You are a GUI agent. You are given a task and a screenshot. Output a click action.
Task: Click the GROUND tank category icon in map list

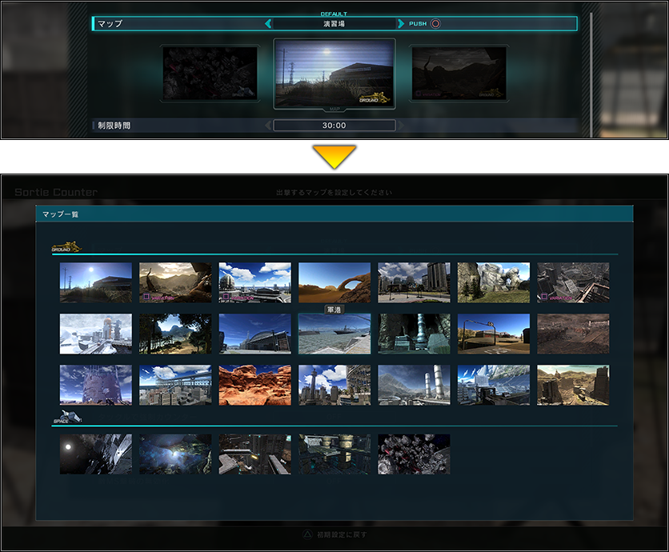66,246
